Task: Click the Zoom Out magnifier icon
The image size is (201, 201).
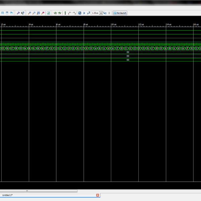Action: 34,13
